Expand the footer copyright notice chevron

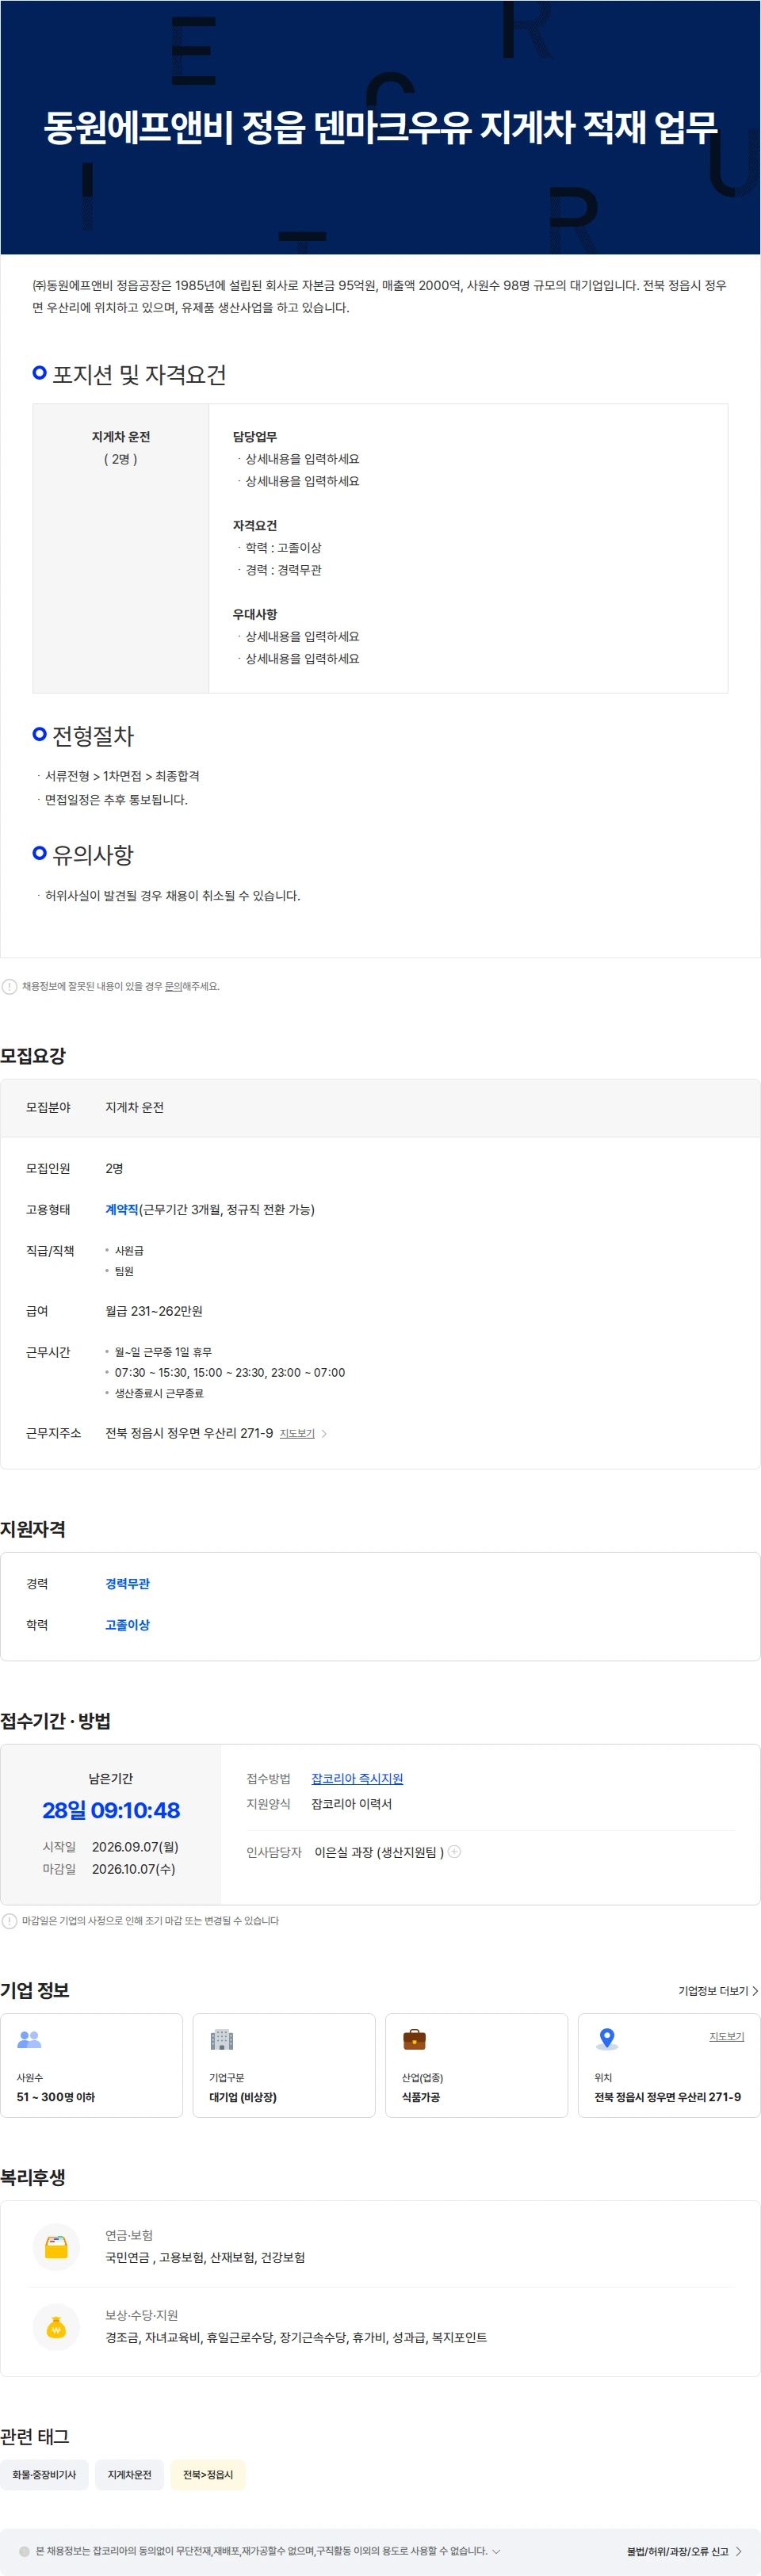tap(497, 2551)
